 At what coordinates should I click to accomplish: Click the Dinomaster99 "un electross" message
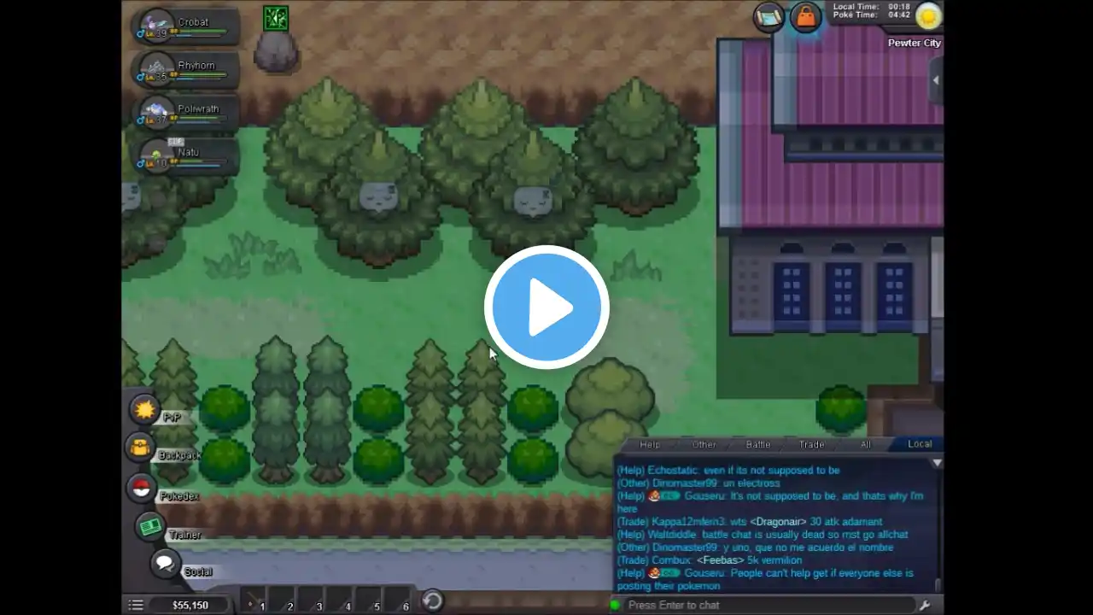tap(698, 483)
